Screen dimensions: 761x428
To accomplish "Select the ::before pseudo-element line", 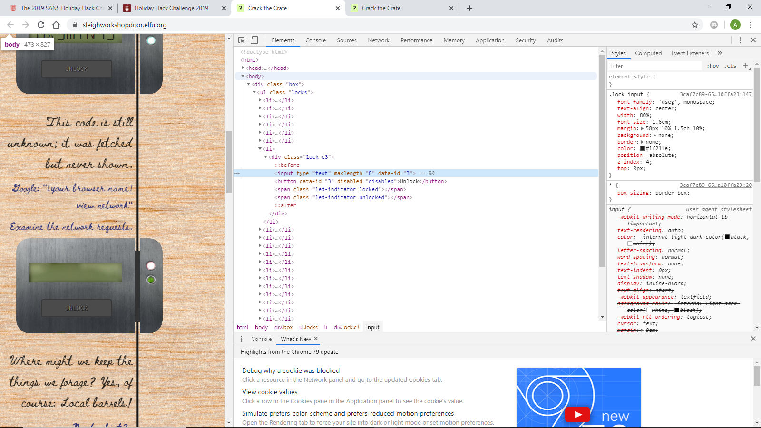I will coord(287,165).
